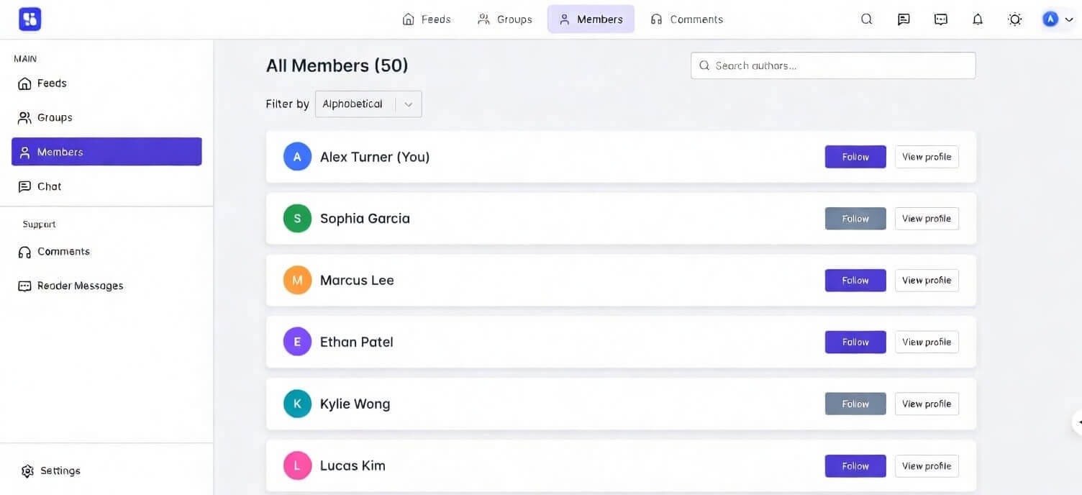
Task: View profile of Sophia Garcia
Action: tap(927, 219)
